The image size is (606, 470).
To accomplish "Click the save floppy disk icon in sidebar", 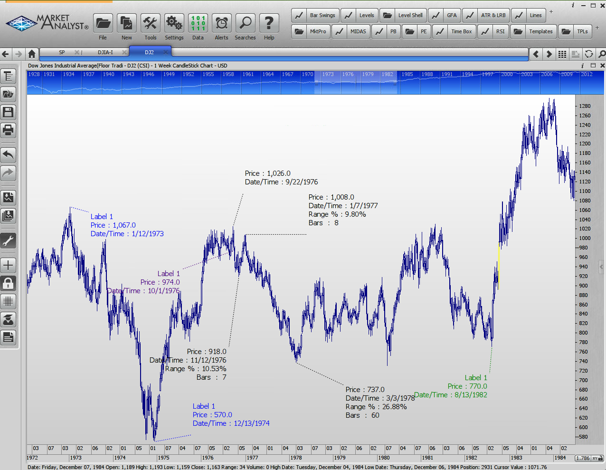I will (9, 112).
